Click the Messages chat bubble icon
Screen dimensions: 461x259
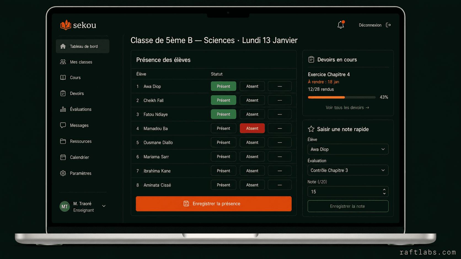(63, 125)
